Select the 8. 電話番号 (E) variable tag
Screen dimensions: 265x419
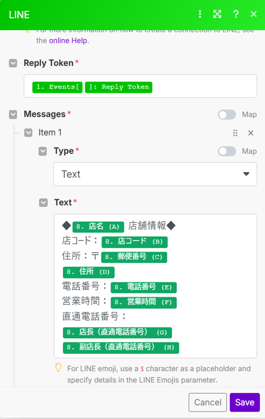143,287
